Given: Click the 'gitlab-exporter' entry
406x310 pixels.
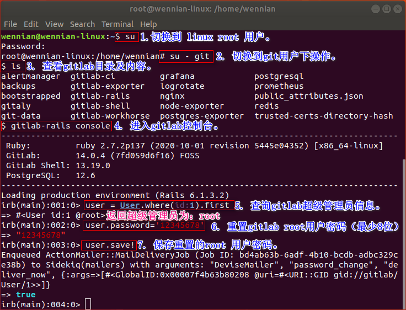Looking at the screenshot, I should [108, 86].
